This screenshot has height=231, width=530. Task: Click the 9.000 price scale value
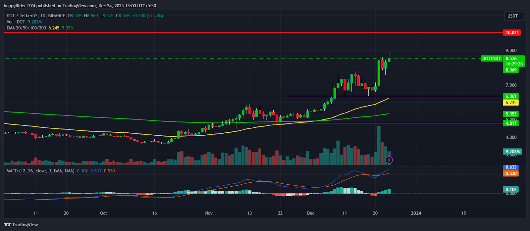pyautogui.click(x=511, y=50)
